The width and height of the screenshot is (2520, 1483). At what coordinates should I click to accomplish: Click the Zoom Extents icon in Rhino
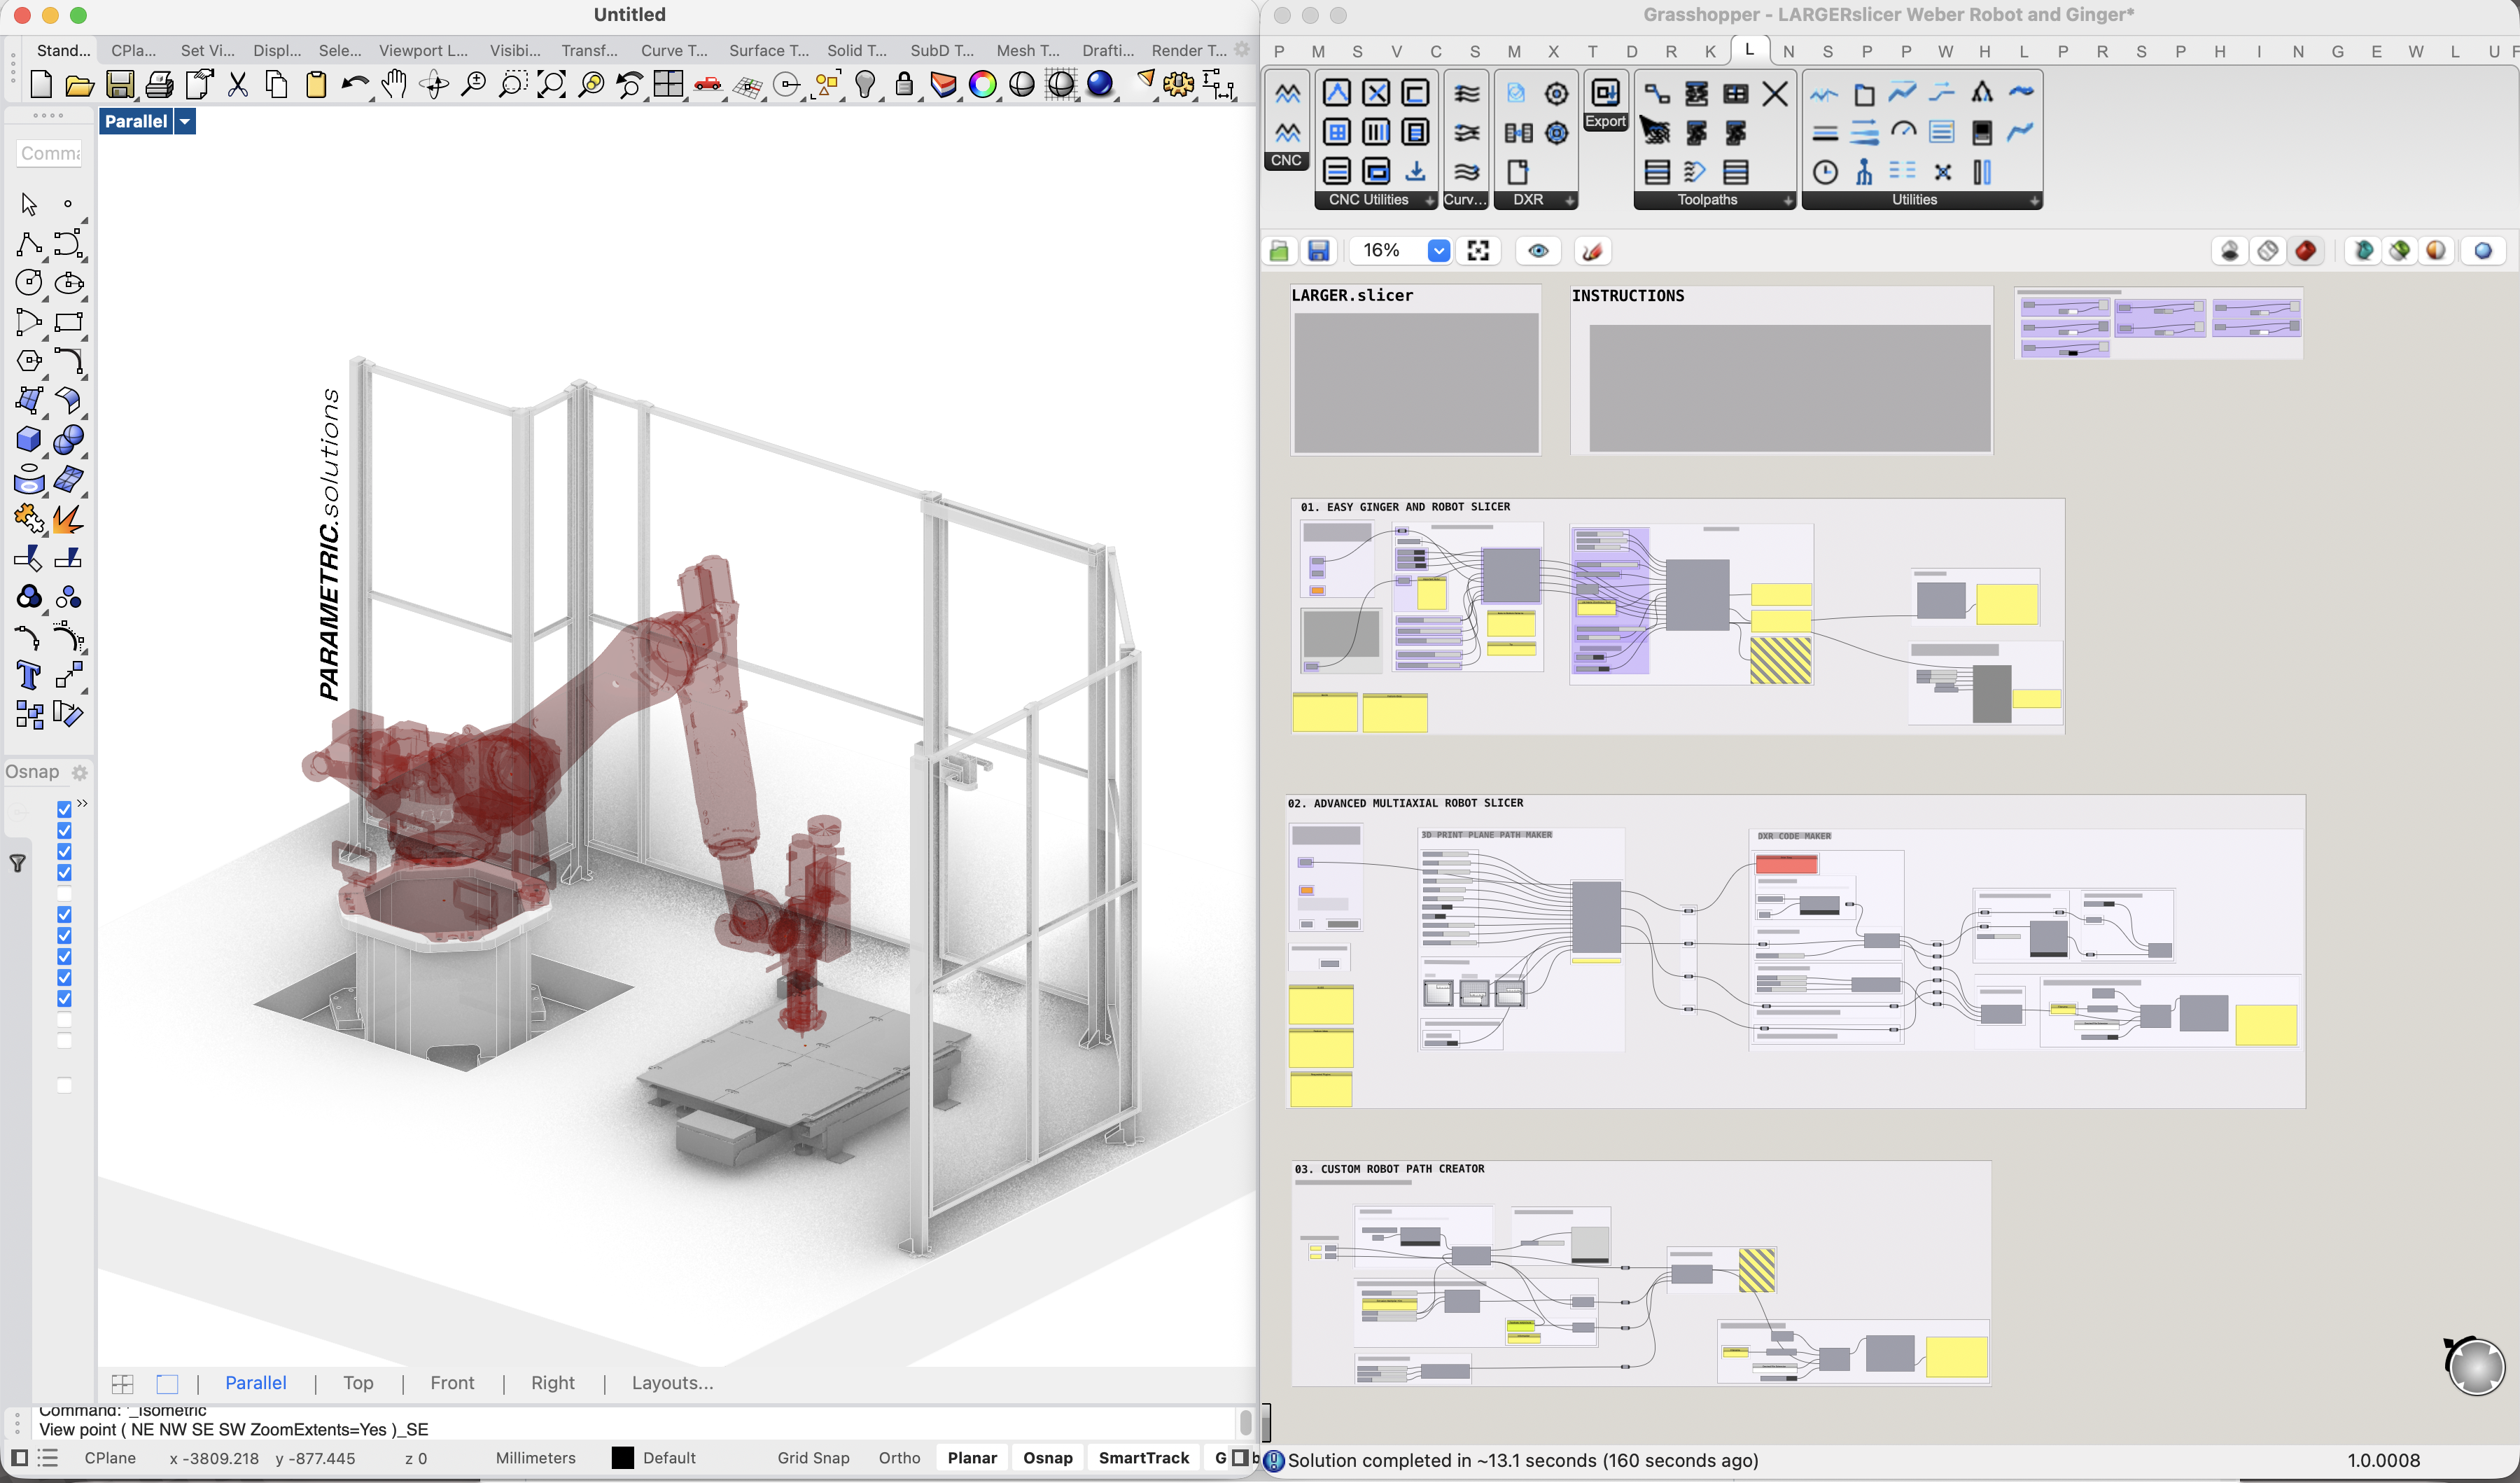click(551, 86)
